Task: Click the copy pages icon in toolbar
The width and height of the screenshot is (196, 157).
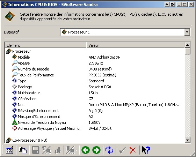Action: click(x=23, y=150)
